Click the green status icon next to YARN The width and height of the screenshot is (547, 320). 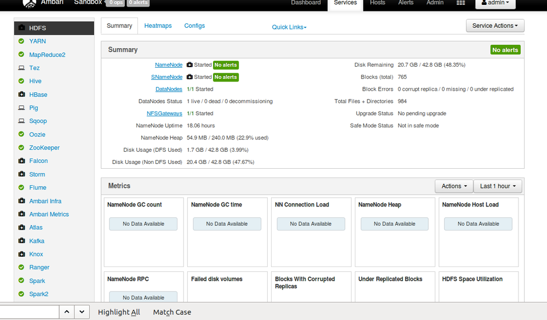tap(21, 41)
